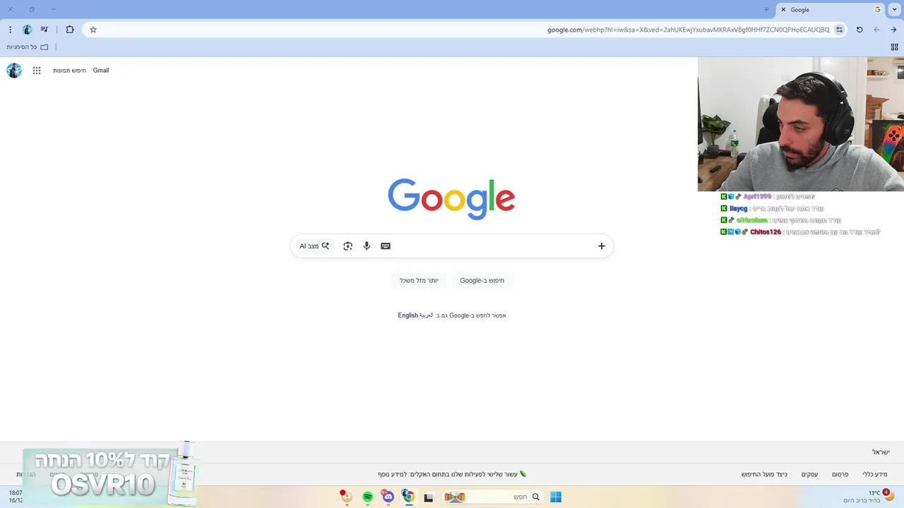Click the Google logo

451,199
